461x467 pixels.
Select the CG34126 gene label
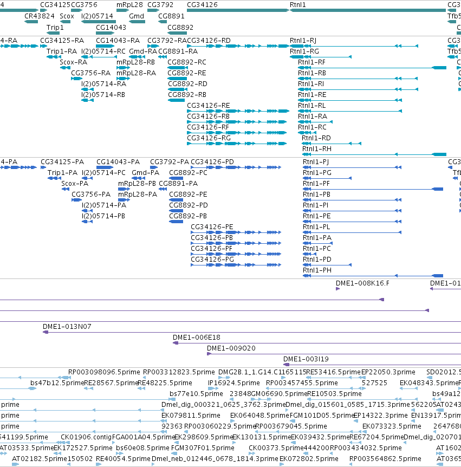(202, 5)
